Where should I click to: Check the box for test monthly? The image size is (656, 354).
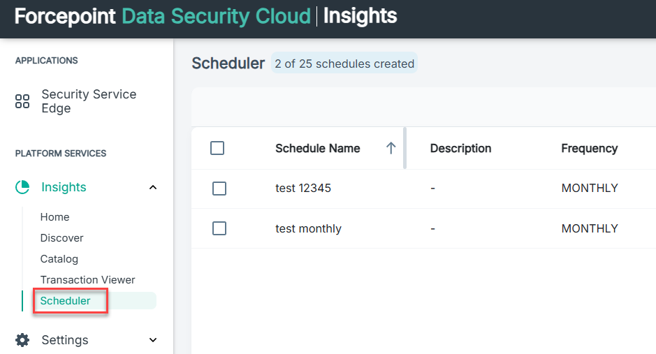pos(219,228)
